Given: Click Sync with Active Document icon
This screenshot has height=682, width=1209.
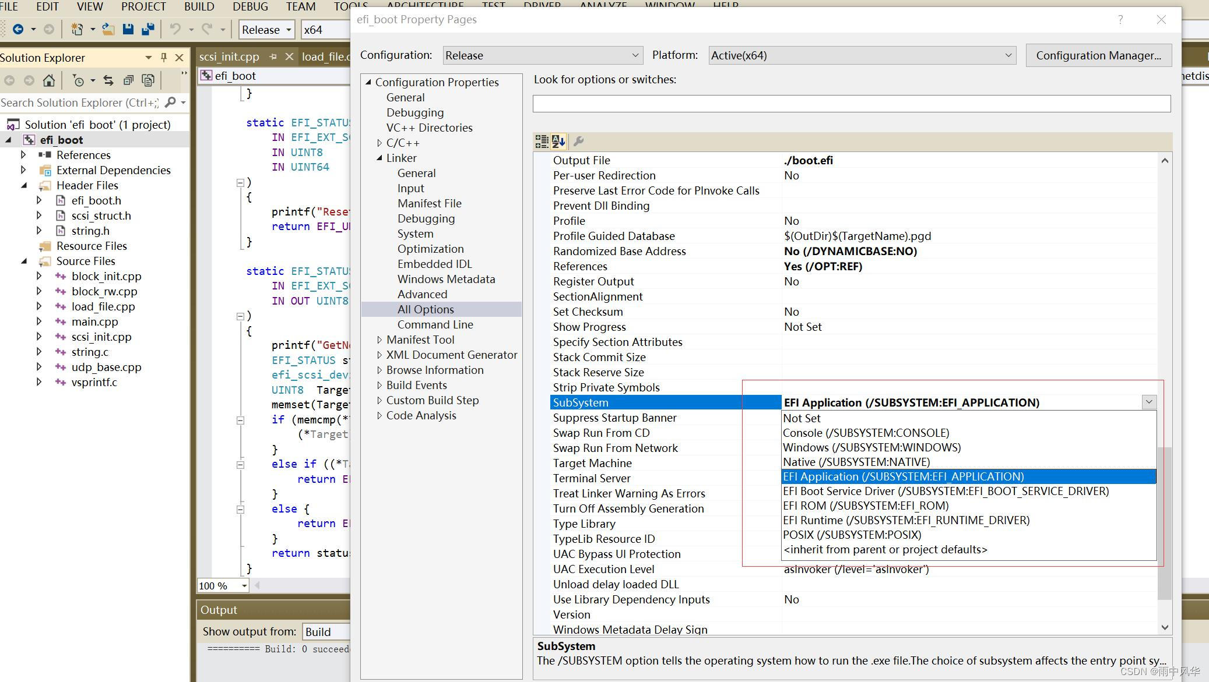Looking at the screenshot, I should 108,80.
